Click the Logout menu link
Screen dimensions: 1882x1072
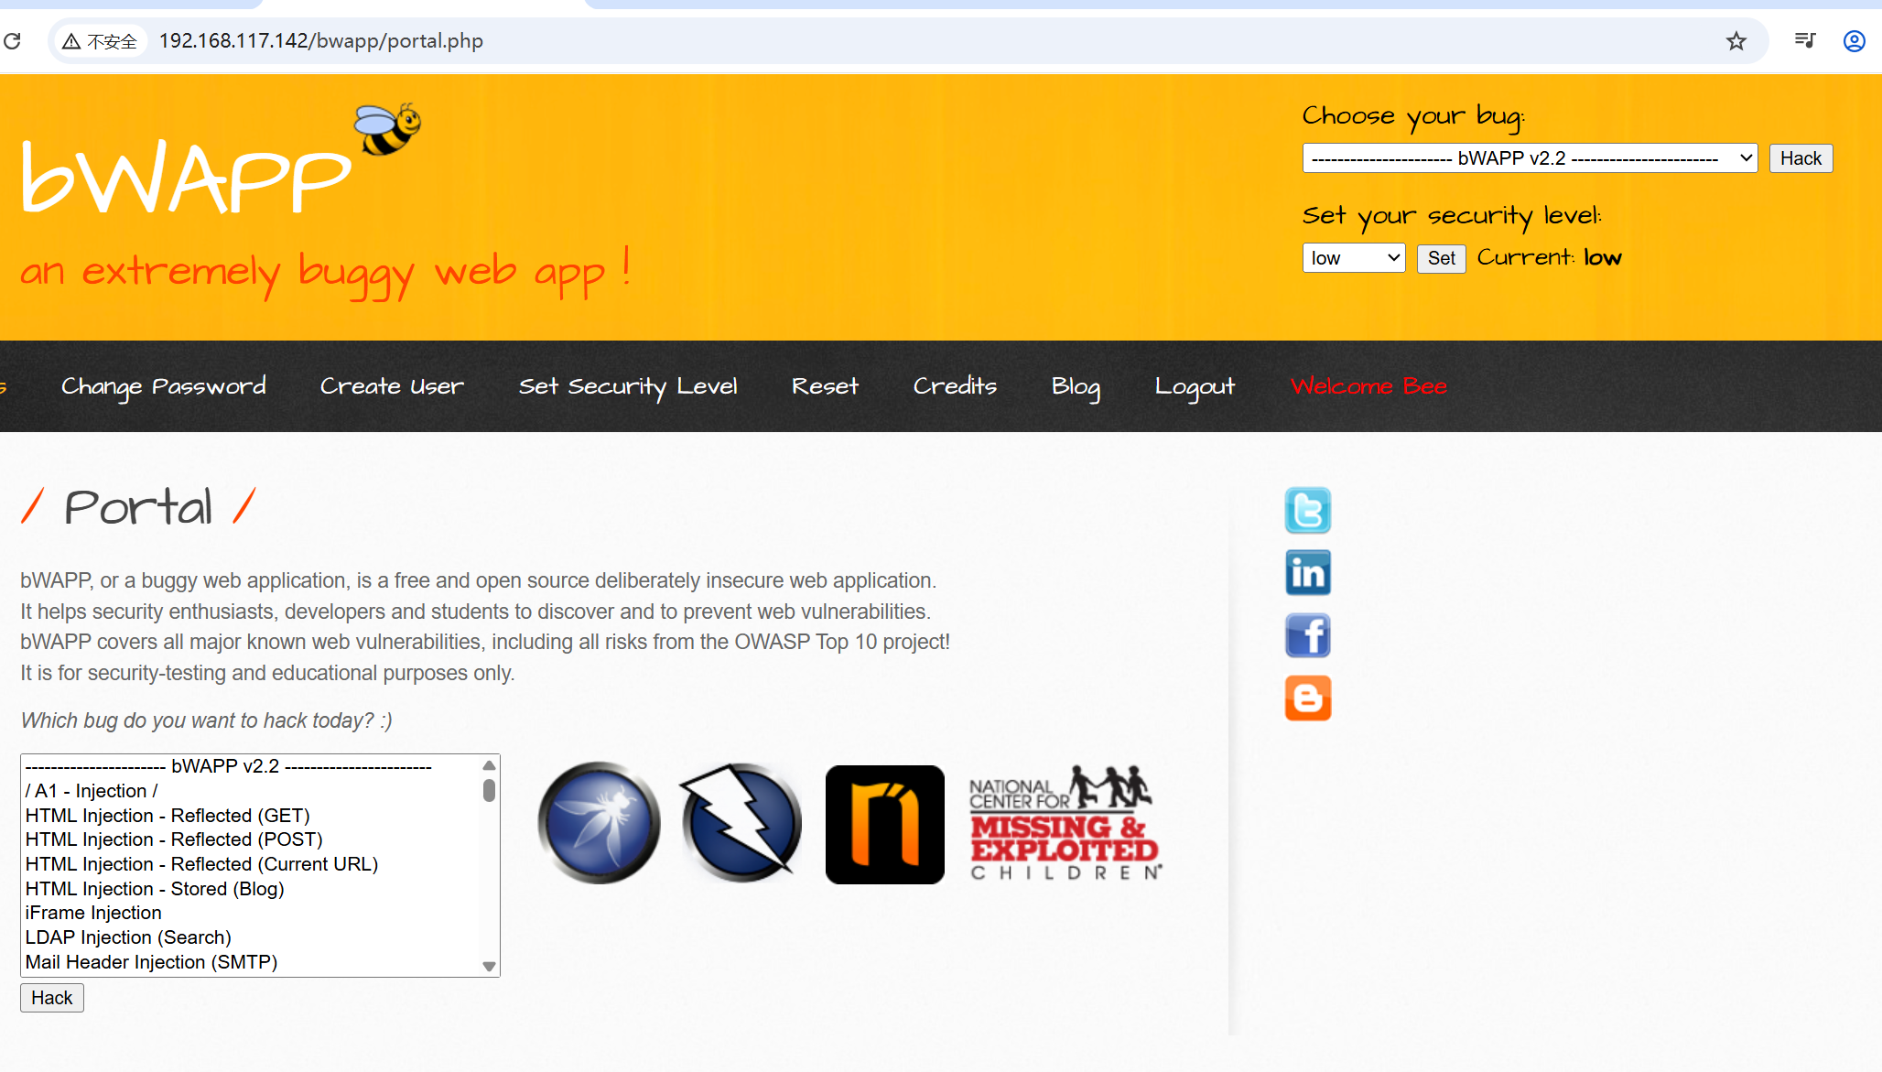pyautogui.click(x=1194, y=386)
